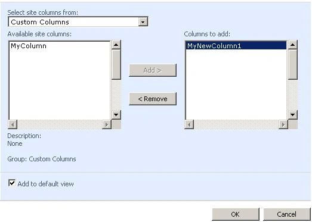The image size is (312, 222).
Task: Click the Cancel button
Action: pyautogui.click(x=287, y=214)
